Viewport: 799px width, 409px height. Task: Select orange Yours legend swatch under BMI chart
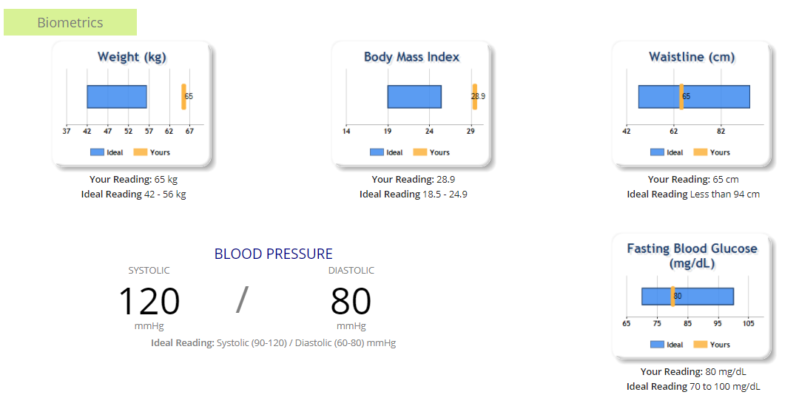click(x=420, y=152)
